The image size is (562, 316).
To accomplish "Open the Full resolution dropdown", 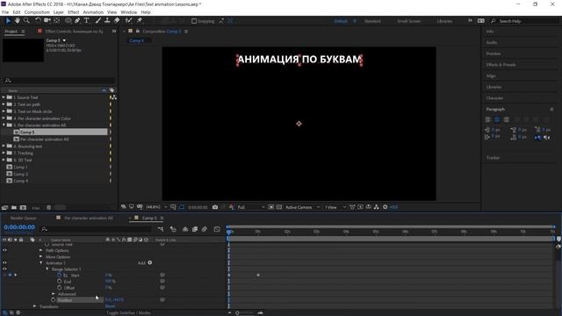I will 250,207.
